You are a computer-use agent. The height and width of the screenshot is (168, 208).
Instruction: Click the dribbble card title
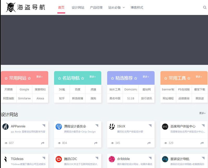[x=123, y=159]
